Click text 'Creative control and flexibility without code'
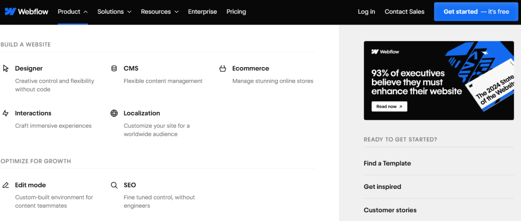 point(54,85)
